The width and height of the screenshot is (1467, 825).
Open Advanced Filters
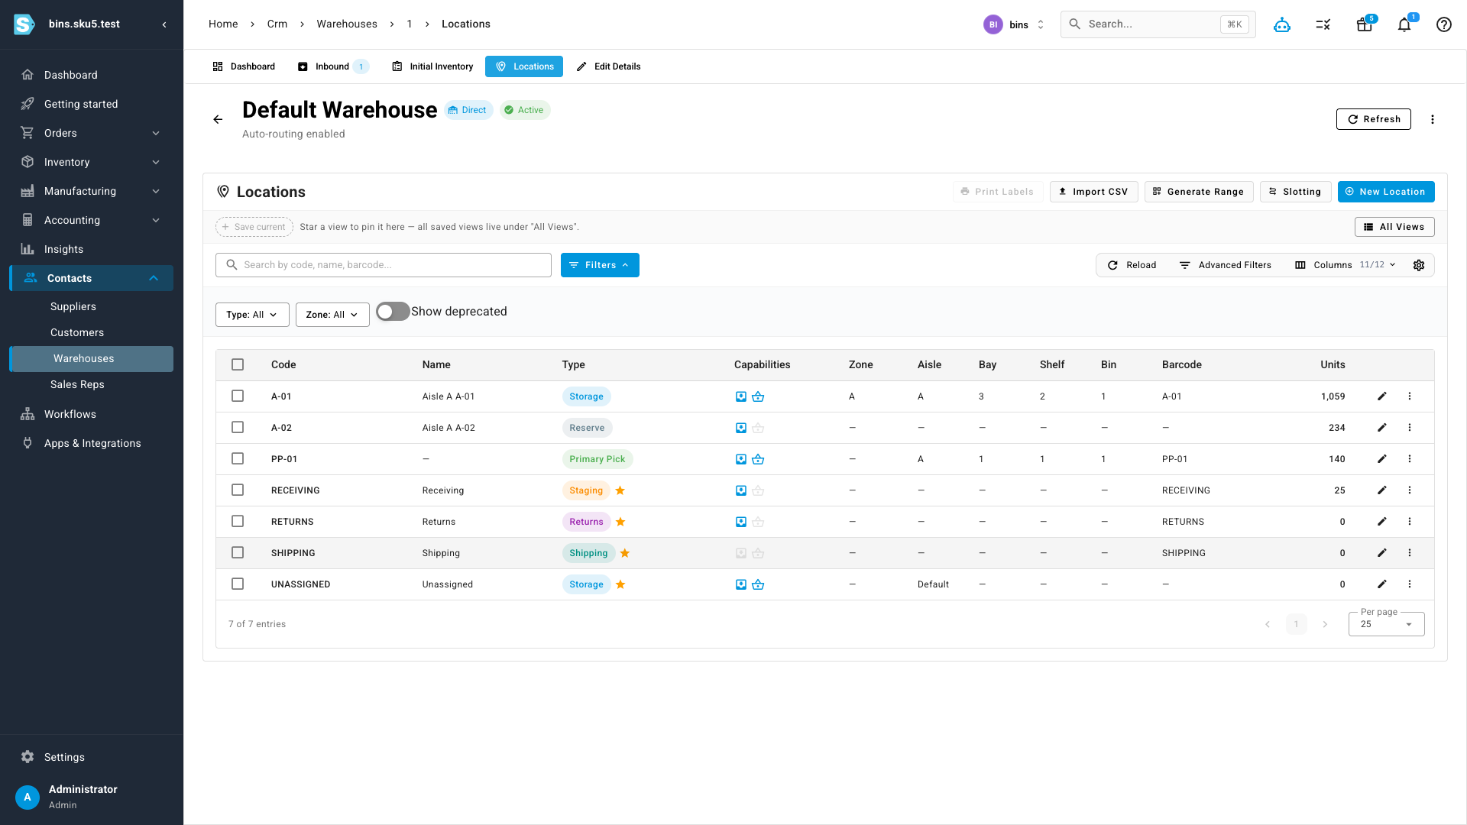click(1226, 265)
